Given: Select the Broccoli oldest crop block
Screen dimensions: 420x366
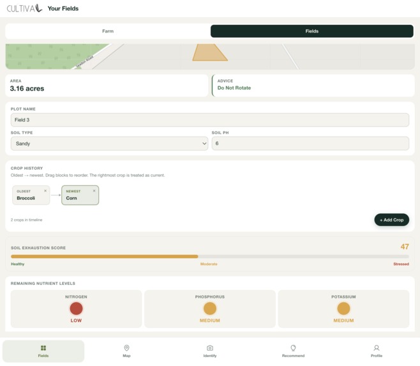Looking at the screenshot, I should (x=31, y=195).
